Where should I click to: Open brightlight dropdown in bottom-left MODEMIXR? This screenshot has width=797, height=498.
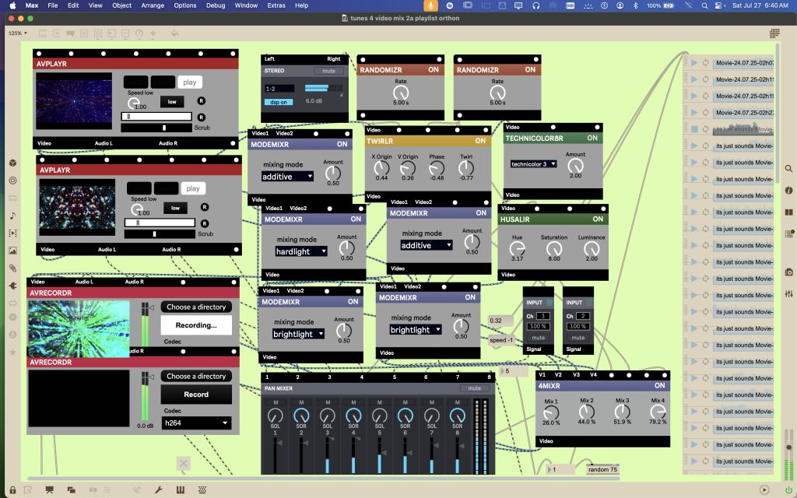(298, 334)
